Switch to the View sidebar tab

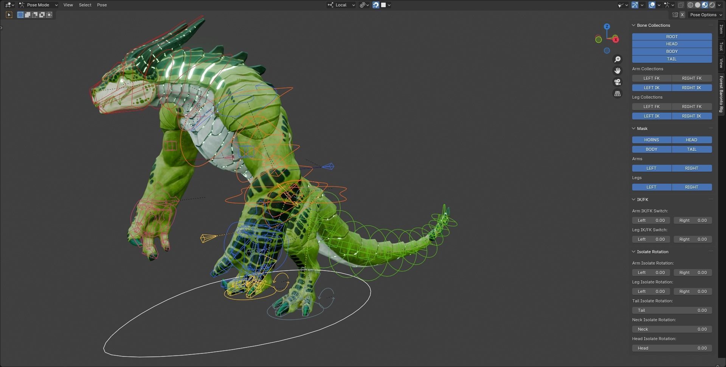[721, 63]
